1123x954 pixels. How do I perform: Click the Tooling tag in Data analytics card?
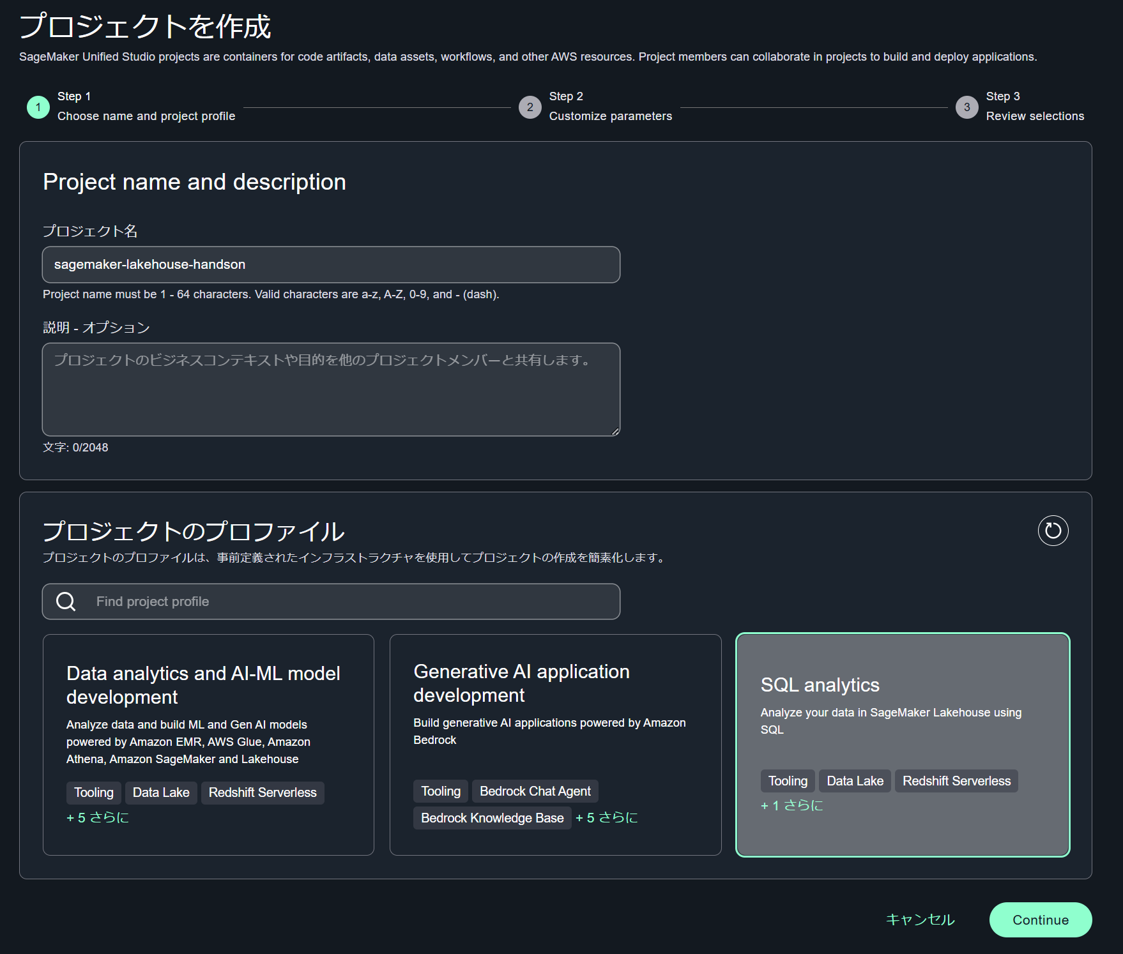(x=94, y=792)
